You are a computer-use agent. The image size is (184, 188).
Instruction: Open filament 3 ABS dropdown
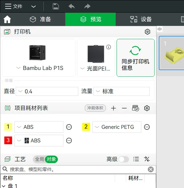tap(39, 141)
